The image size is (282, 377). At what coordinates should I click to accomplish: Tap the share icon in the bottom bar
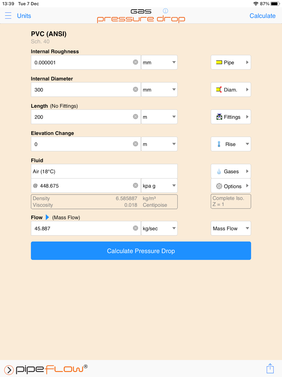click(x=270, y=368)
